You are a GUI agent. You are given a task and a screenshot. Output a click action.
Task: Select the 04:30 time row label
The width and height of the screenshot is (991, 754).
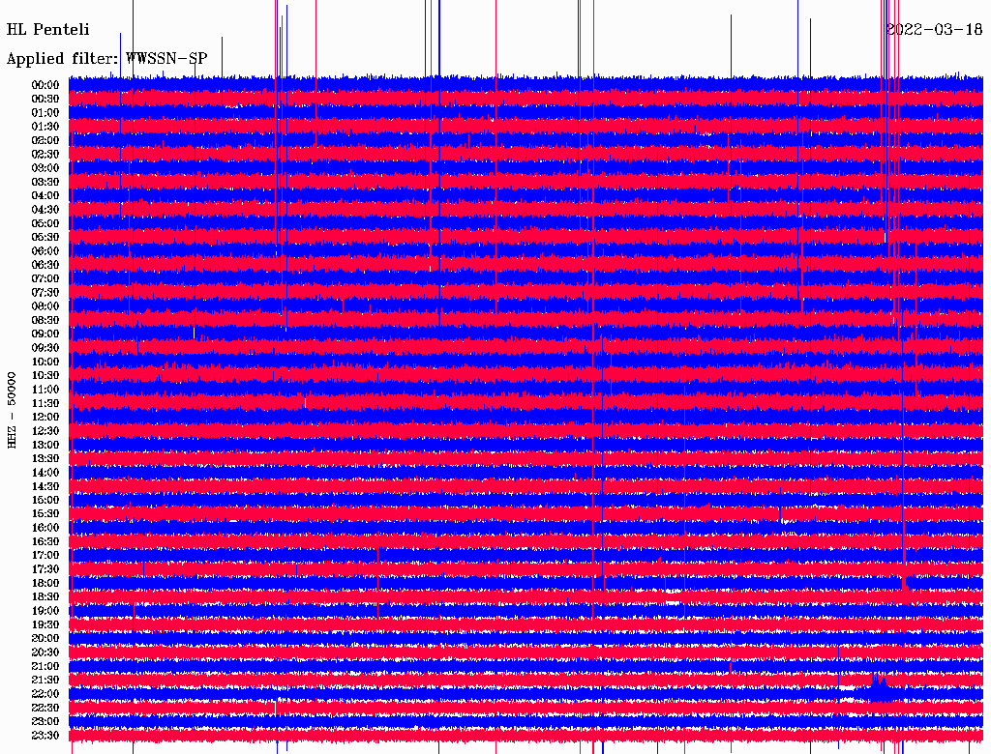(45, 210)
